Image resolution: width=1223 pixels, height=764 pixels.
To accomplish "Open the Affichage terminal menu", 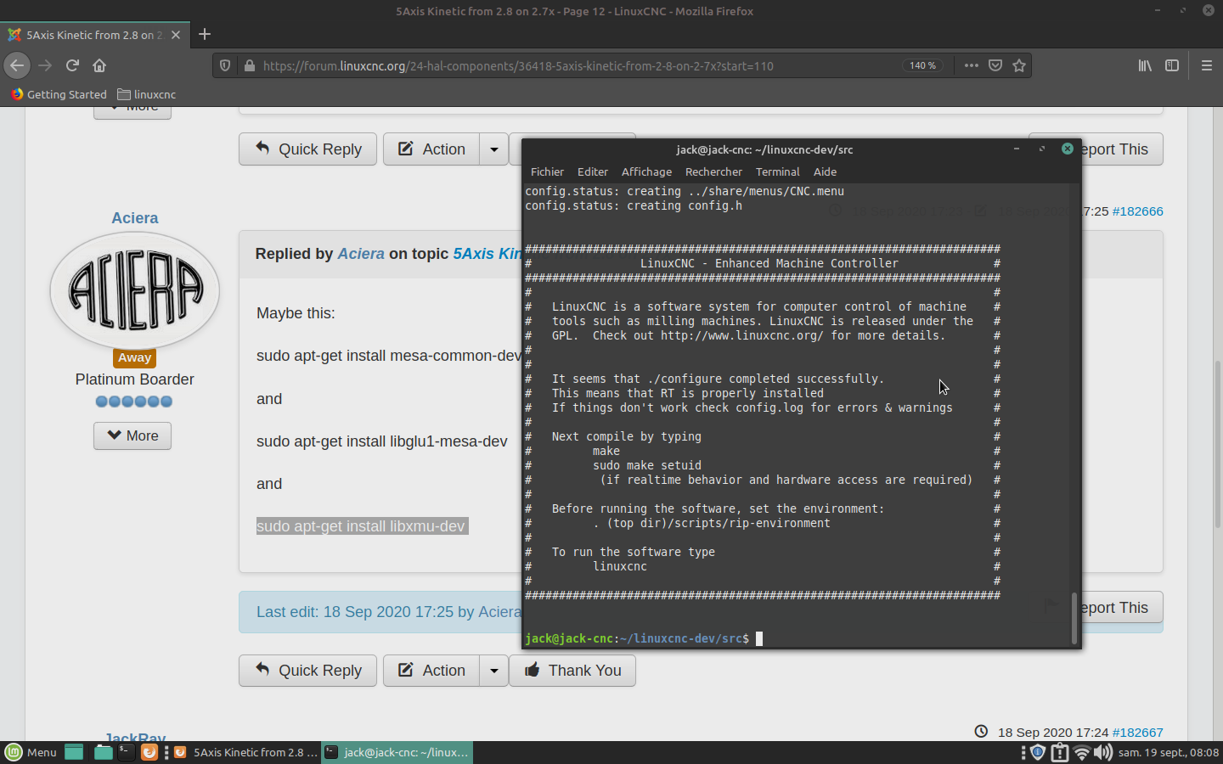I will click(646, 171).
